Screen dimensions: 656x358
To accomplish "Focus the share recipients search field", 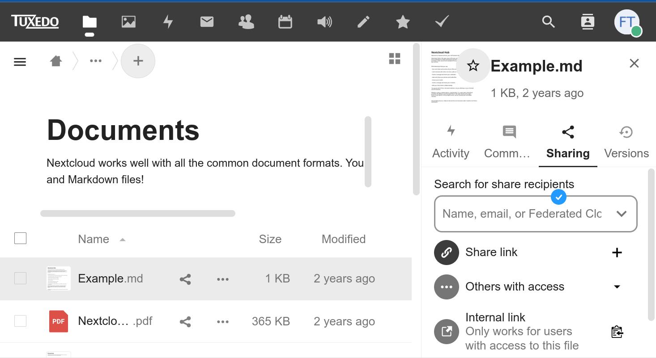I will click(x=521, y=214).
